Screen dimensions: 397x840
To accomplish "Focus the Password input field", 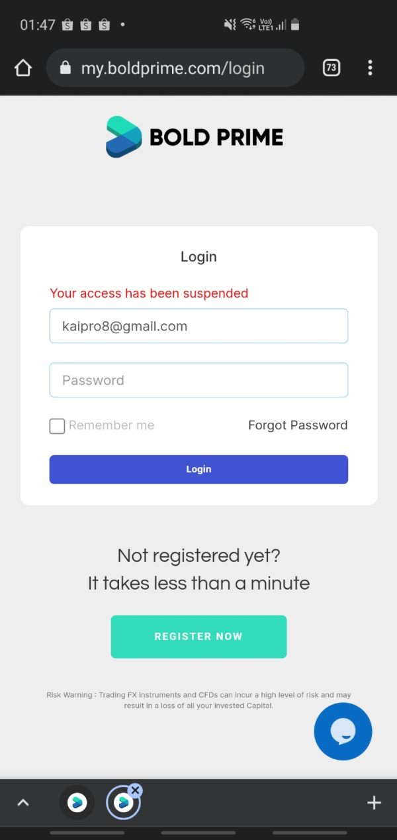I will (x=198, y=380).
